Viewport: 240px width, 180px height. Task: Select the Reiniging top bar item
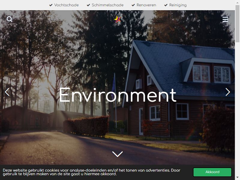[x=178, y=5]
